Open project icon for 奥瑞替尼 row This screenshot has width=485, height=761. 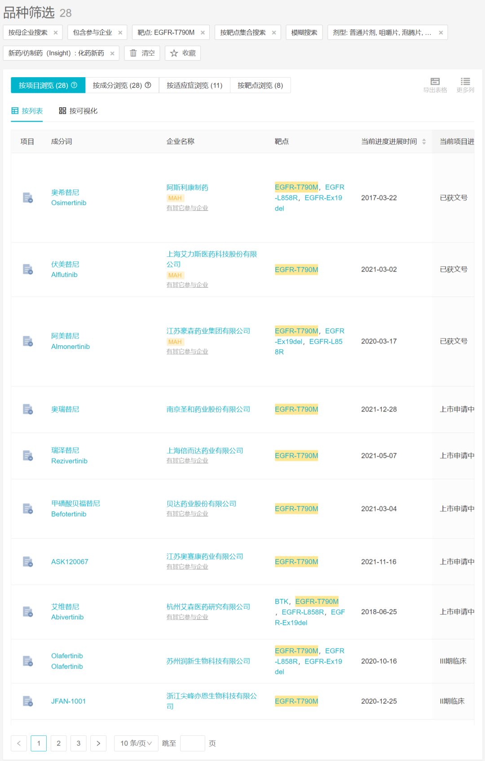point(28,409)
